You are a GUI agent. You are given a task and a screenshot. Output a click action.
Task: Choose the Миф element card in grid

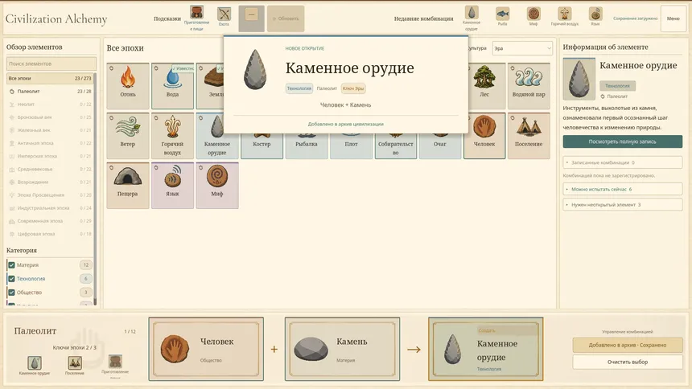217,185
